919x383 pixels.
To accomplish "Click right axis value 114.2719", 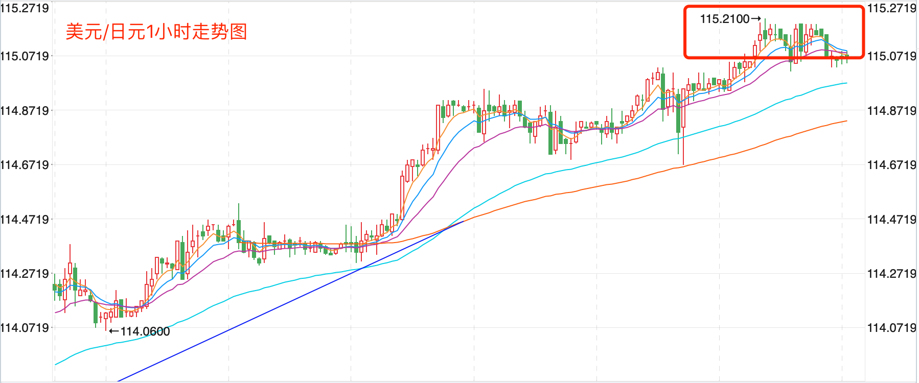I will [x=892, y=274].
